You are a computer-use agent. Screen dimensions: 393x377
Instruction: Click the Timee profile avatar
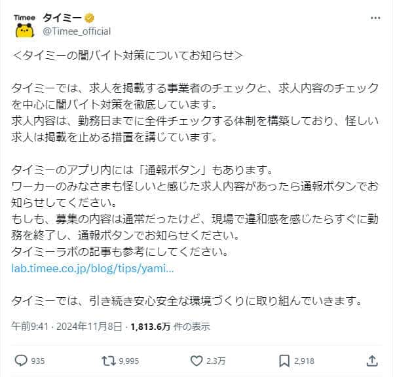coord(25,24)
